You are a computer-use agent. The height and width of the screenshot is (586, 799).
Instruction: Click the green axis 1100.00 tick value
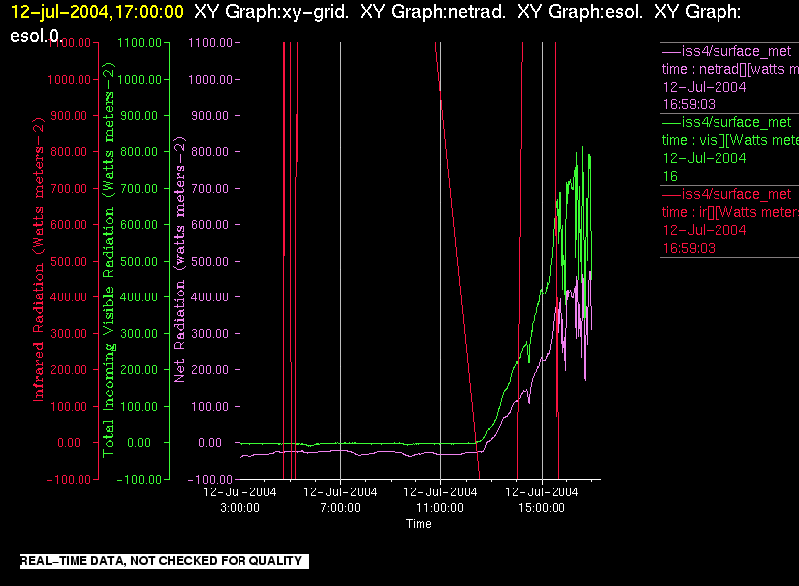[x=139, y=43]
